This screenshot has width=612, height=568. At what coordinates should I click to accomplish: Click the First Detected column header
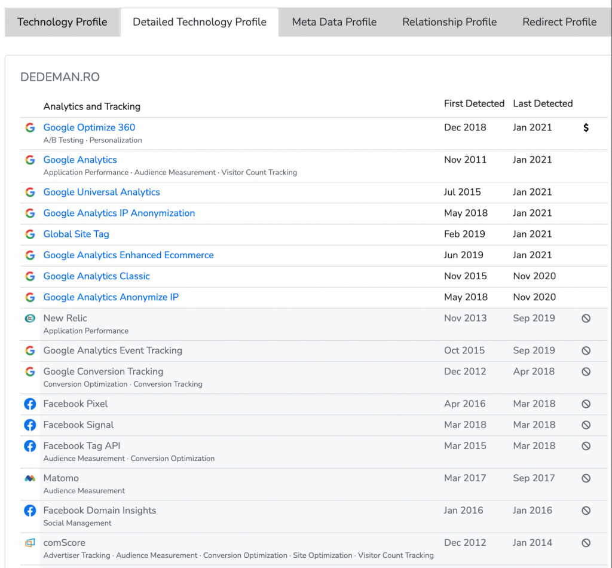474,103
